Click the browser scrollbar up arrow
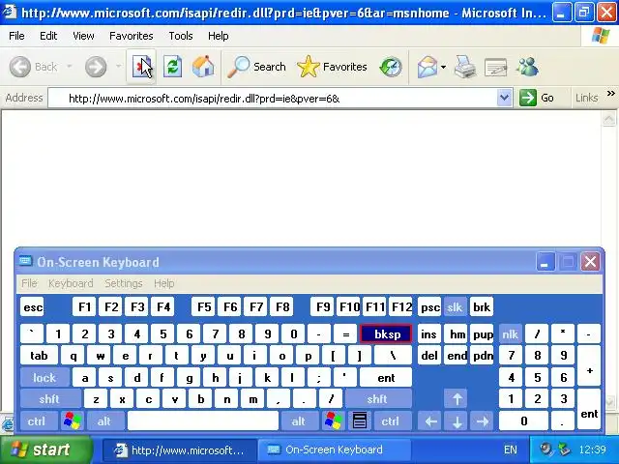619x464 pixels. (x=609, y=119)
